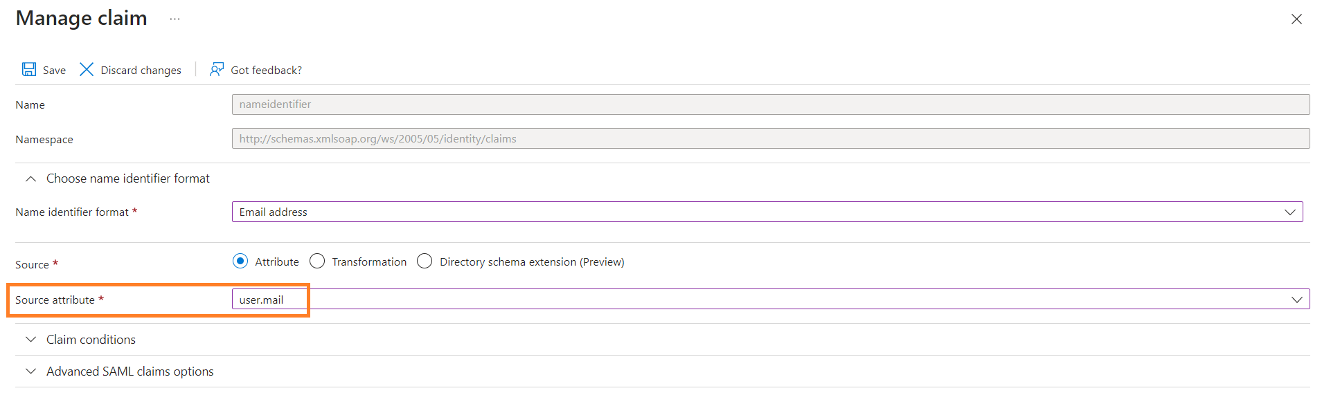Click the Name field label
1322x413 pixels.
[30, 104]
